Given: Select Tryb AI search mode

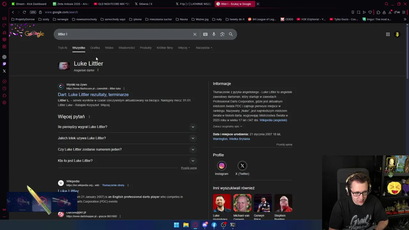Looking at the screenshot, I should 62,48.
